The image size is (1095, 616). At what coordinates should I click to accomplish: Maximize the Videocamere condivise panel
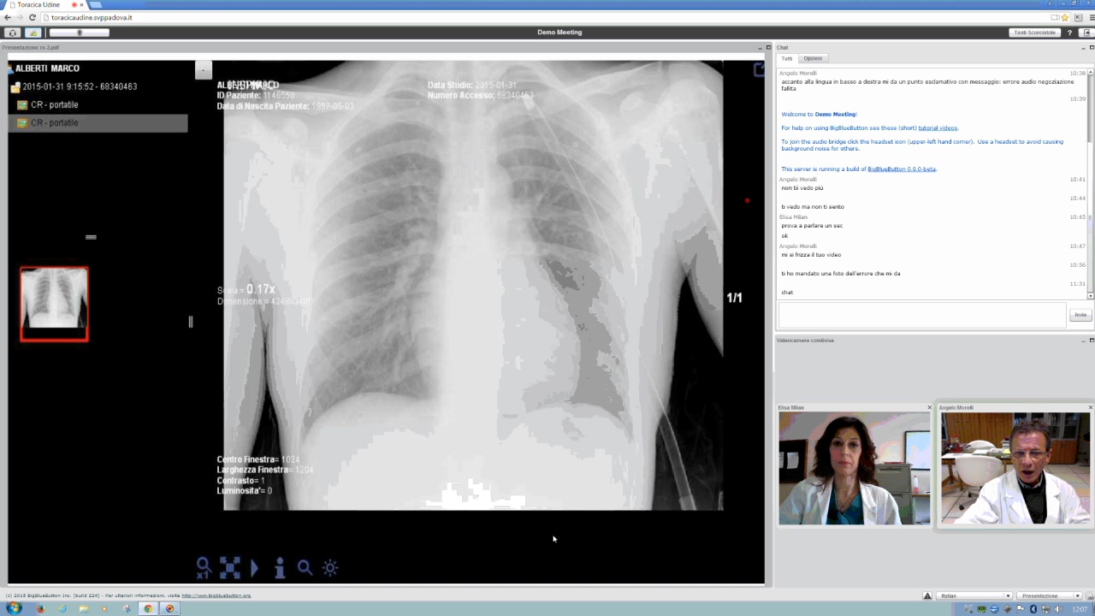click(x=1091, y=340)
